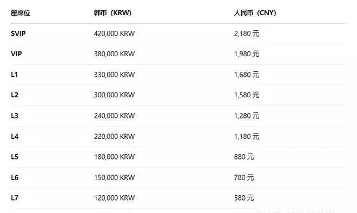This screenshot has height=213, width=357.
Task: Select the L2 seat row label
Action: click(x=15, y=95)
